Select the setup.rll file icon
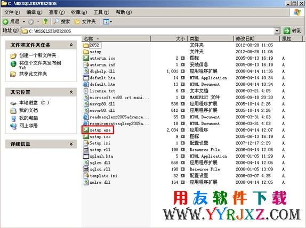 86,150
